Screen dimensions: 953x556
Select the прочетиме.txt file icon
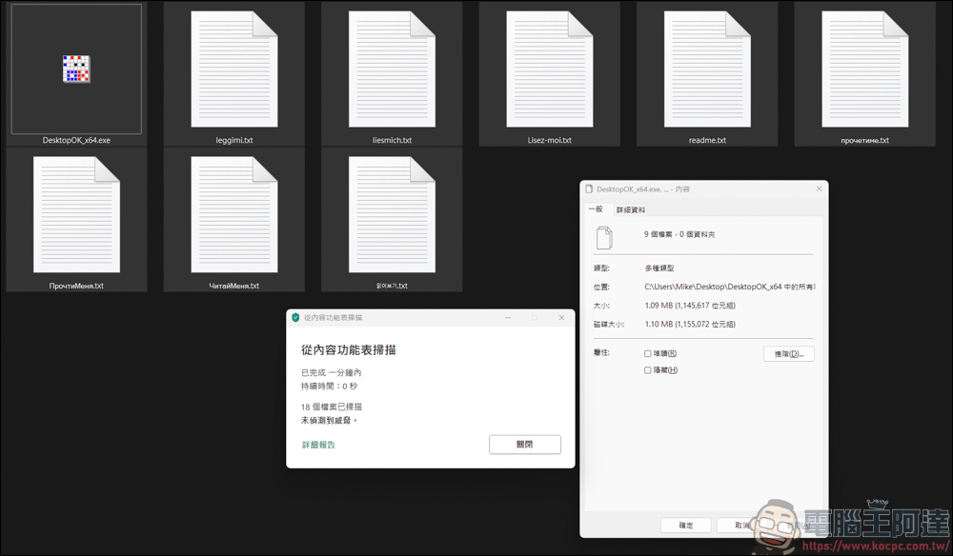(x=865, y=69)
